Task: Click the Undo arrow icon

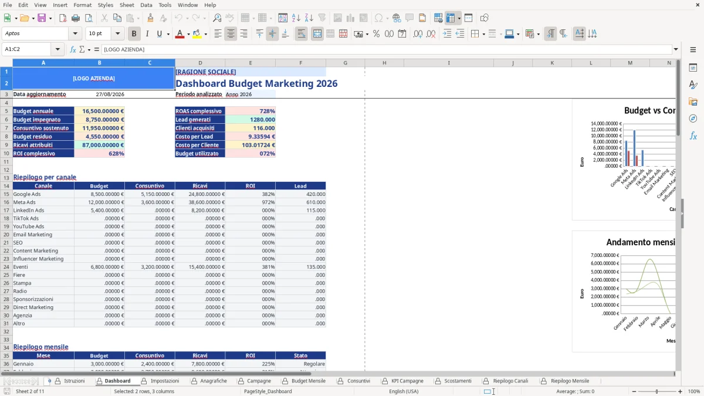Action: [x=179, y=18]
